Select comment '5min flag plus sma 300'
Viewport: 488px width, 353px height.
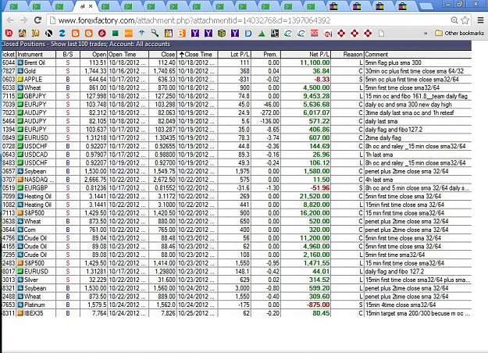click(x=393, y=62)
